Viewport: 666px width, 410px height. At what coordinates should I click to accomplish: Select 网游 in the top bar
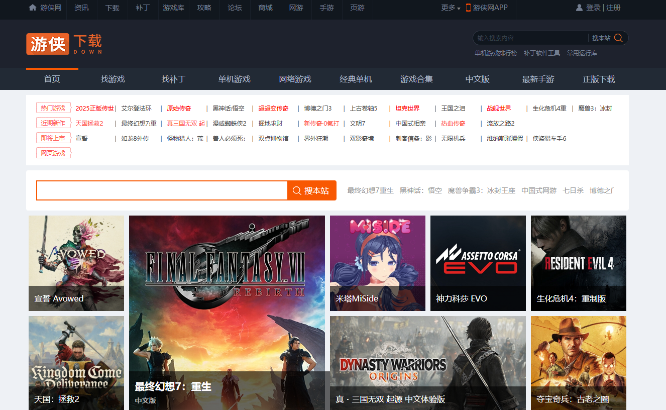(296, 8)
